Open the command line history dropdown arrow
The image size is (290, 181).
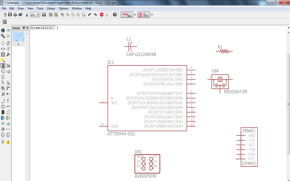pyautogui.click(x=288, y=28)
